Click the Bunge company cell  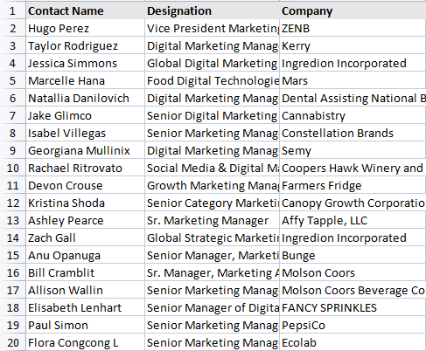click(x=353, y=255)
